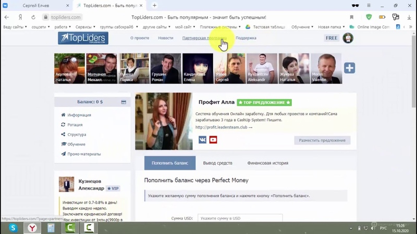Expand the Сервисы bookmarks folder
The height and width of the screenshot is (234, 417).
pos(85,27)
